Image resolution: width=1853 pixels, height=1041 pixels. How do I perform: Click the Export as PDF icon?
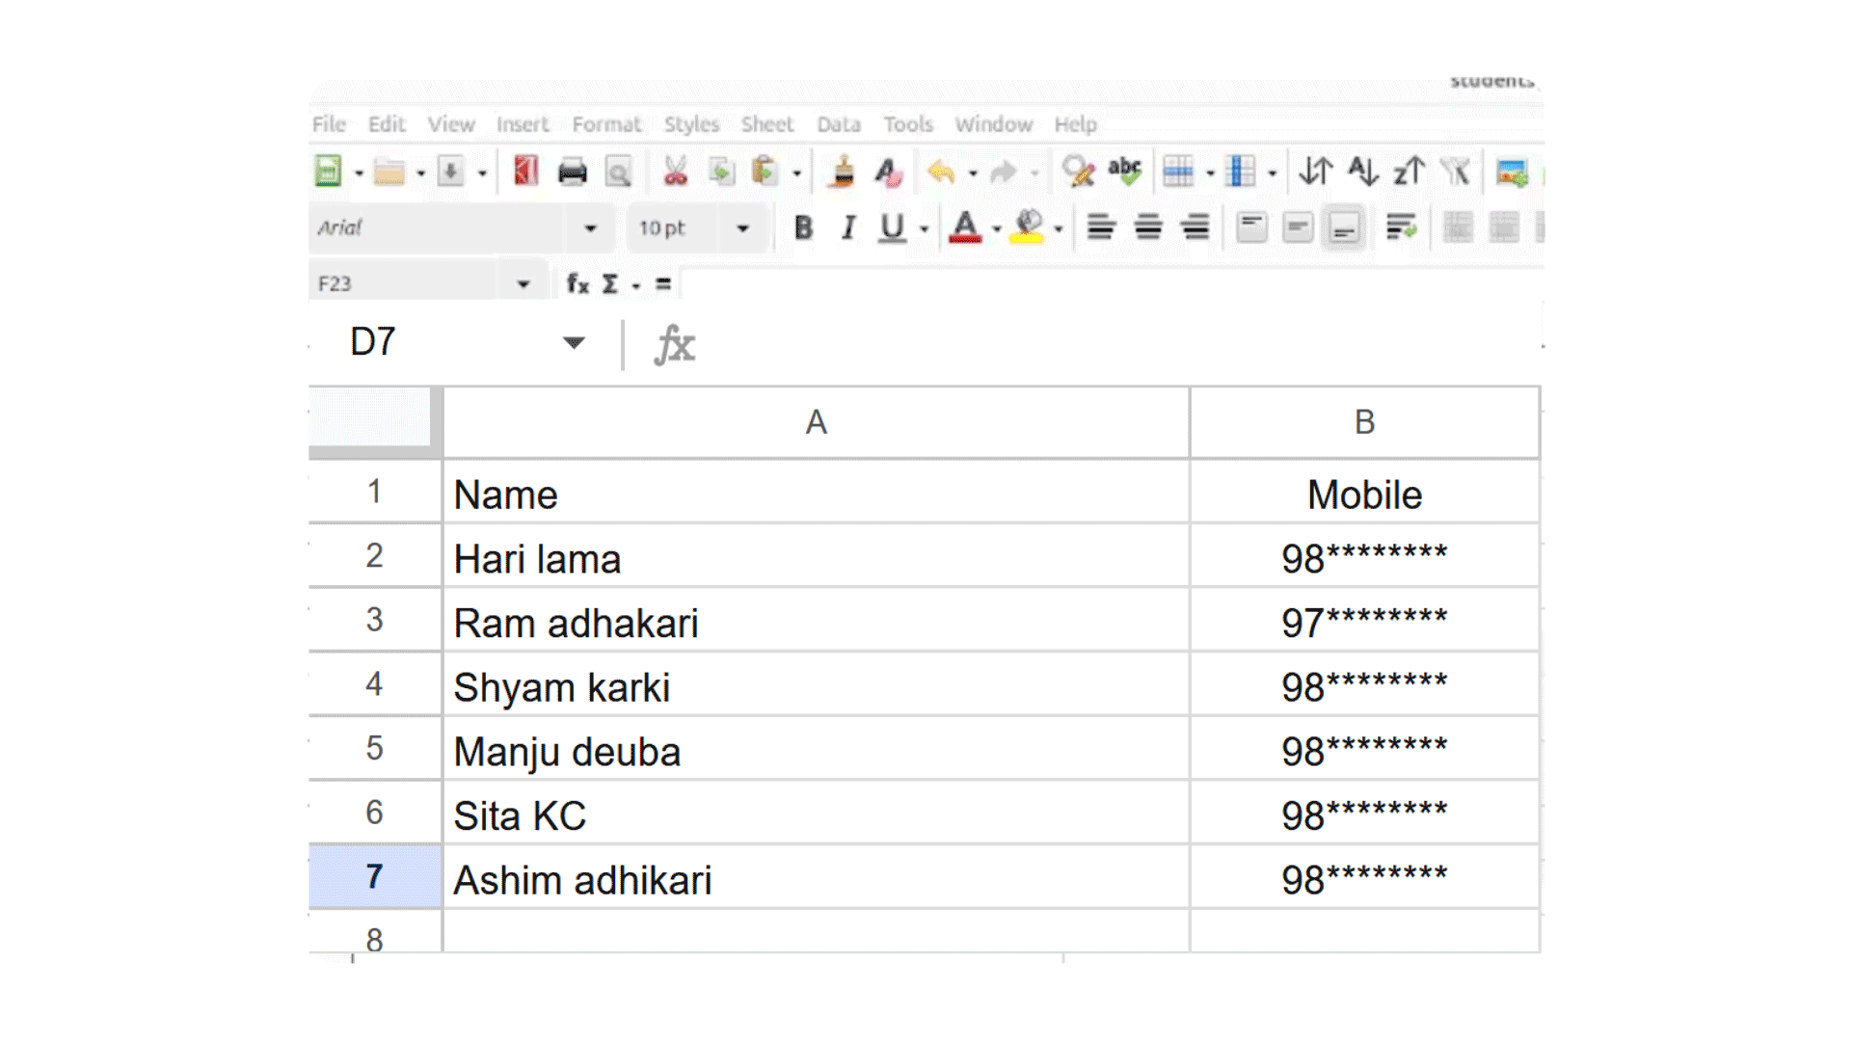click(525, 172)
